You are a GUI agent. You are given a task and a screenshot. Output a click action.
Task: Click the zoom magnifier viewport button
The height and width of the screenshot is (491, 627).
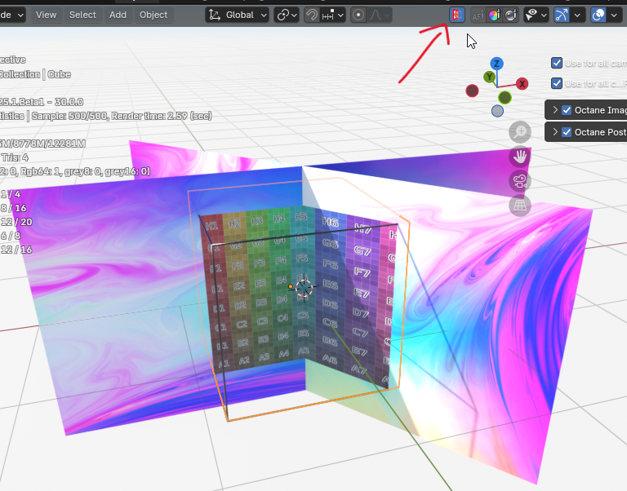pos(520,132)
